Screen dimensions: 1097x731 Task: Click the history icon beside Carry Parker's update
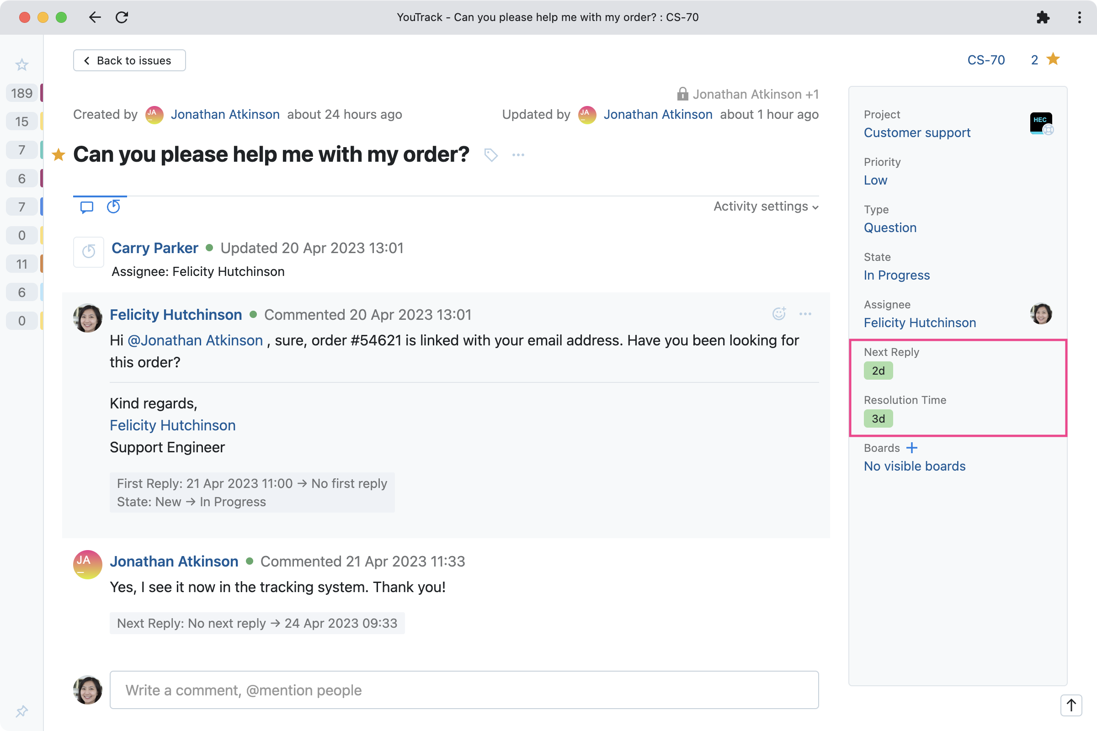pos(89,252)
